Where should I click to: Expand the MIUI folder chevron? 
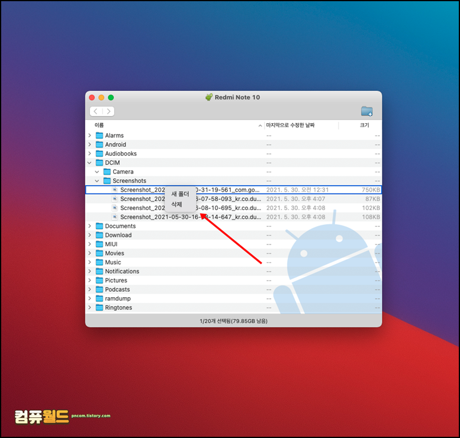[90, 244]
